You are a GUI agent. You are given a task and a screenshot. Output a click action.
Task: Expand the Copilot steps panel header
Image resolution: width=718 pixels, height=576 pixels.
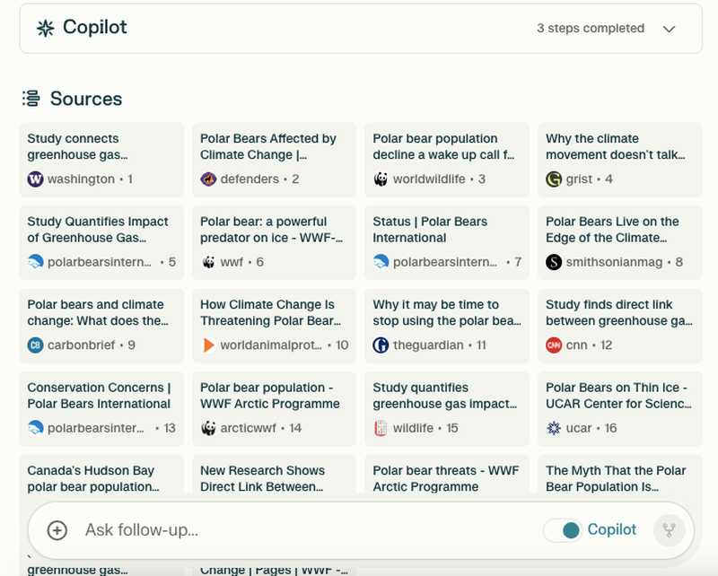359,29
